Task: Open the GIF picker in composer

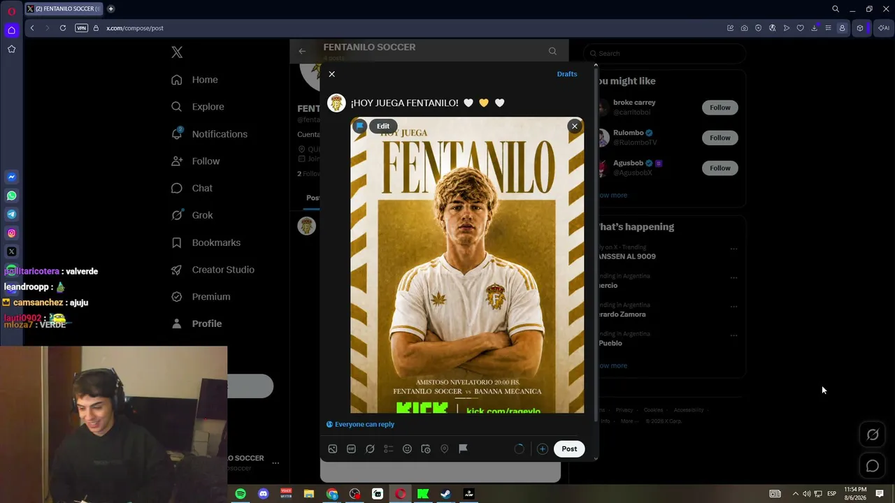Action: pos(351,449)
